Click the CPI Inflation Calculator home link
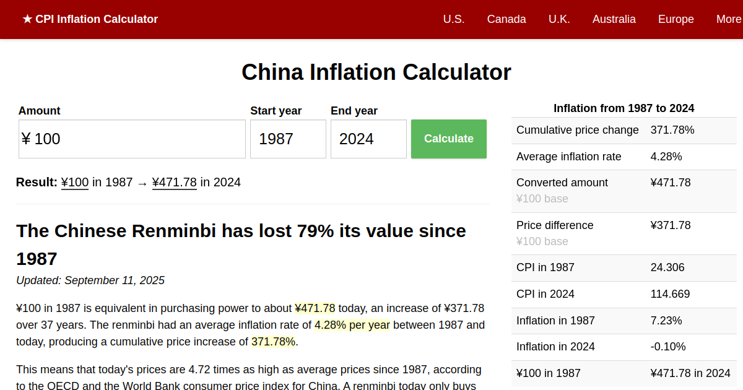The width and height of the screenshot is (743, 390). (90, 19)
